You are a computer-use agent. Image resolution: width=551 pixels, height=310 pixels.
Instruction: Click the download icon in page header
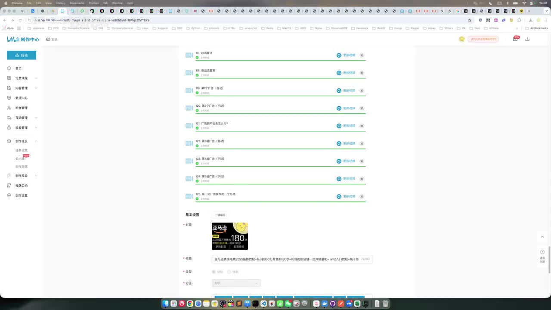coord(527,39)
